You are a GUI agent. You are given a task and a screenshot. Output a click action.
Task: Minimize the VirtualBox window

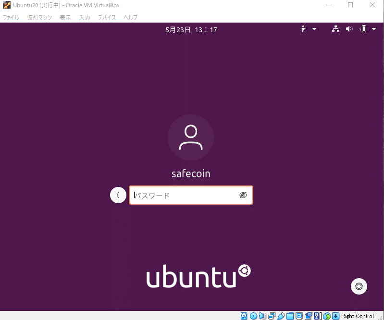click(x=329, y=5)
